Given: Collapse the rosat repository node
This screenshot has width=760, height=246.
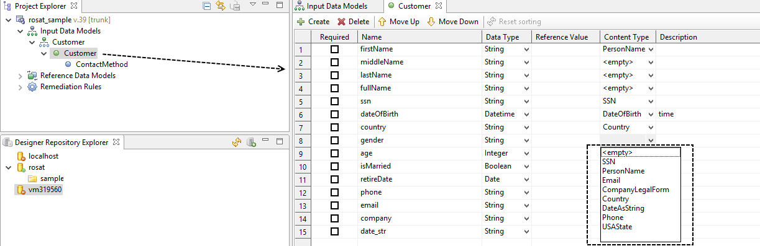Looking at the screenshot, I should coord(8,167).
